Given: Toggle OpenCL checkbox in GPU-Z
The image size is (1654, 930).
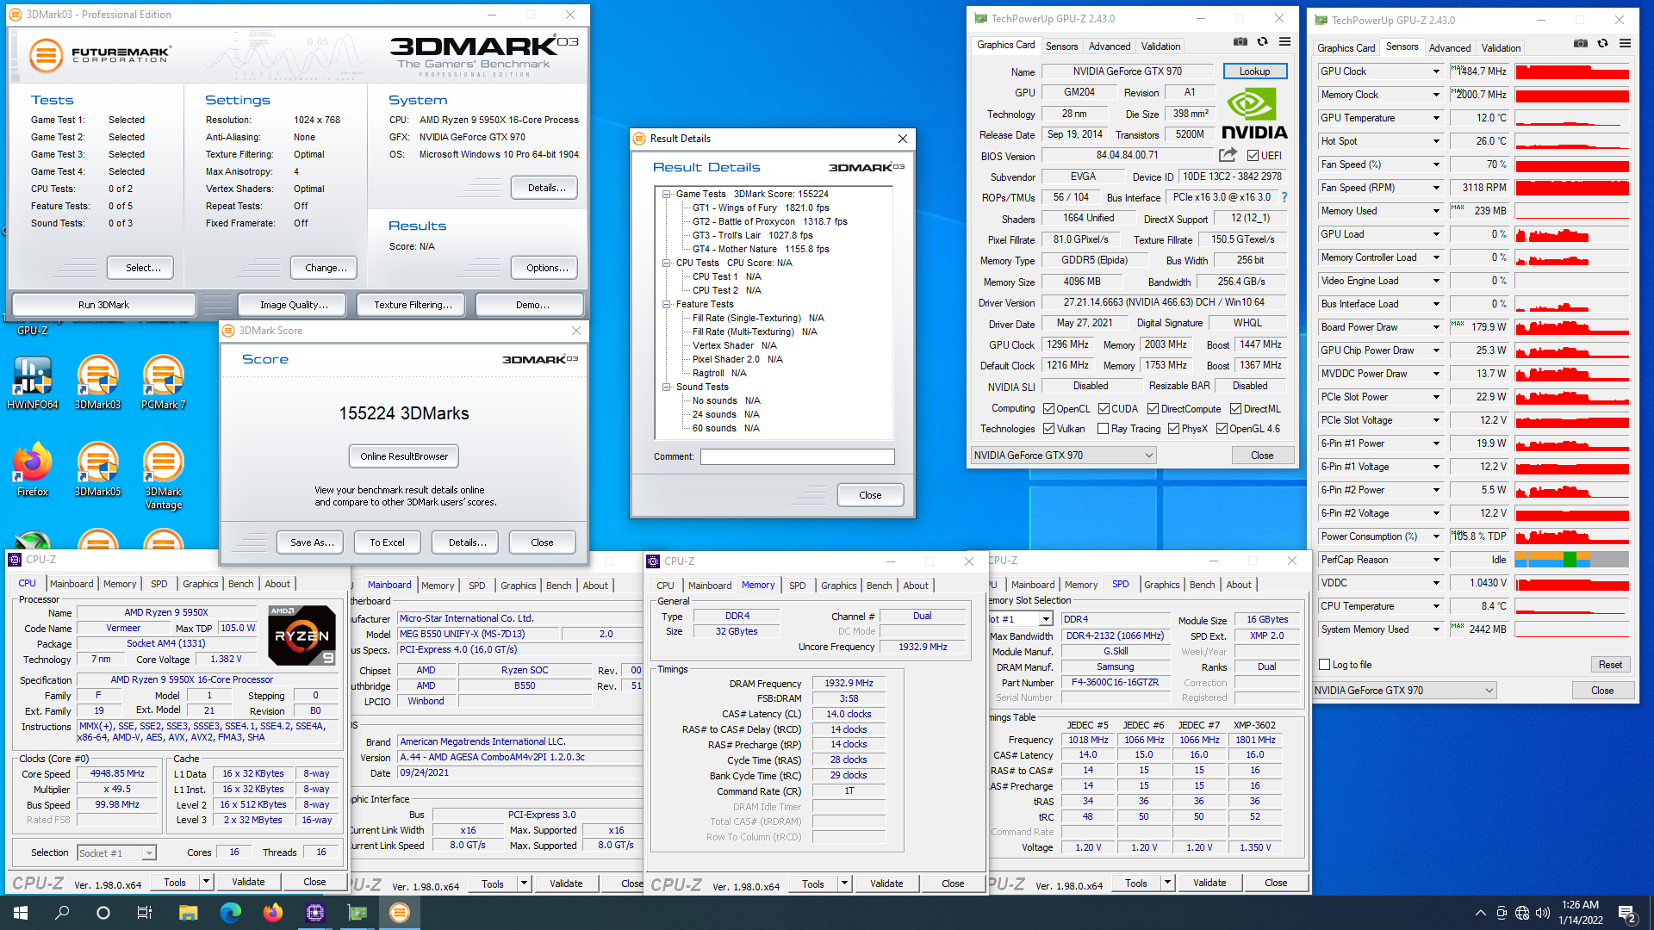Looking at the screenshot, I should coord(1048,409).
